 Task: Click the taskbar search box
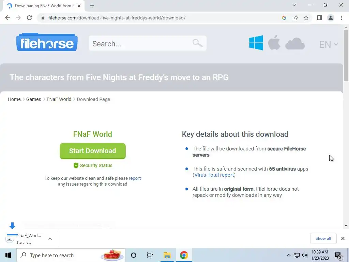tap(71, 255)
